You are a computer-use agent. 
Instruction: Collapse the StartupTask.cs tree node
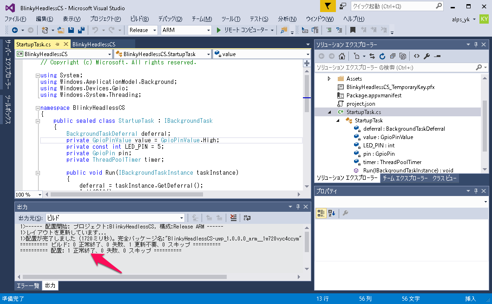coord(329,112)
